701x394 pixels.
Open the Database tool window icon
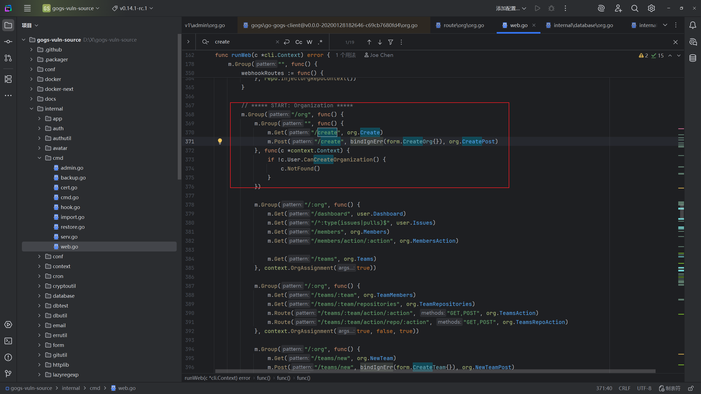(693, 58)
